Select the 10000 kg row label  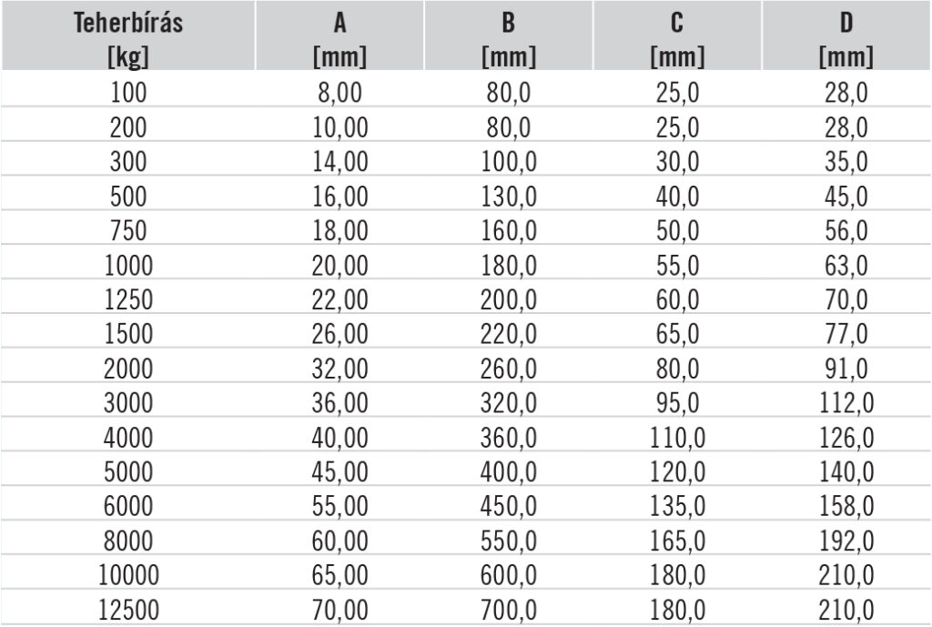coord(128,575)
